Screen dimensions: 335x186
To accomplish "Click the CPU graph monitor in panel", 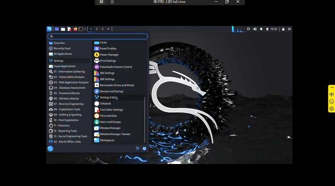I will click(x=238, y=29).
